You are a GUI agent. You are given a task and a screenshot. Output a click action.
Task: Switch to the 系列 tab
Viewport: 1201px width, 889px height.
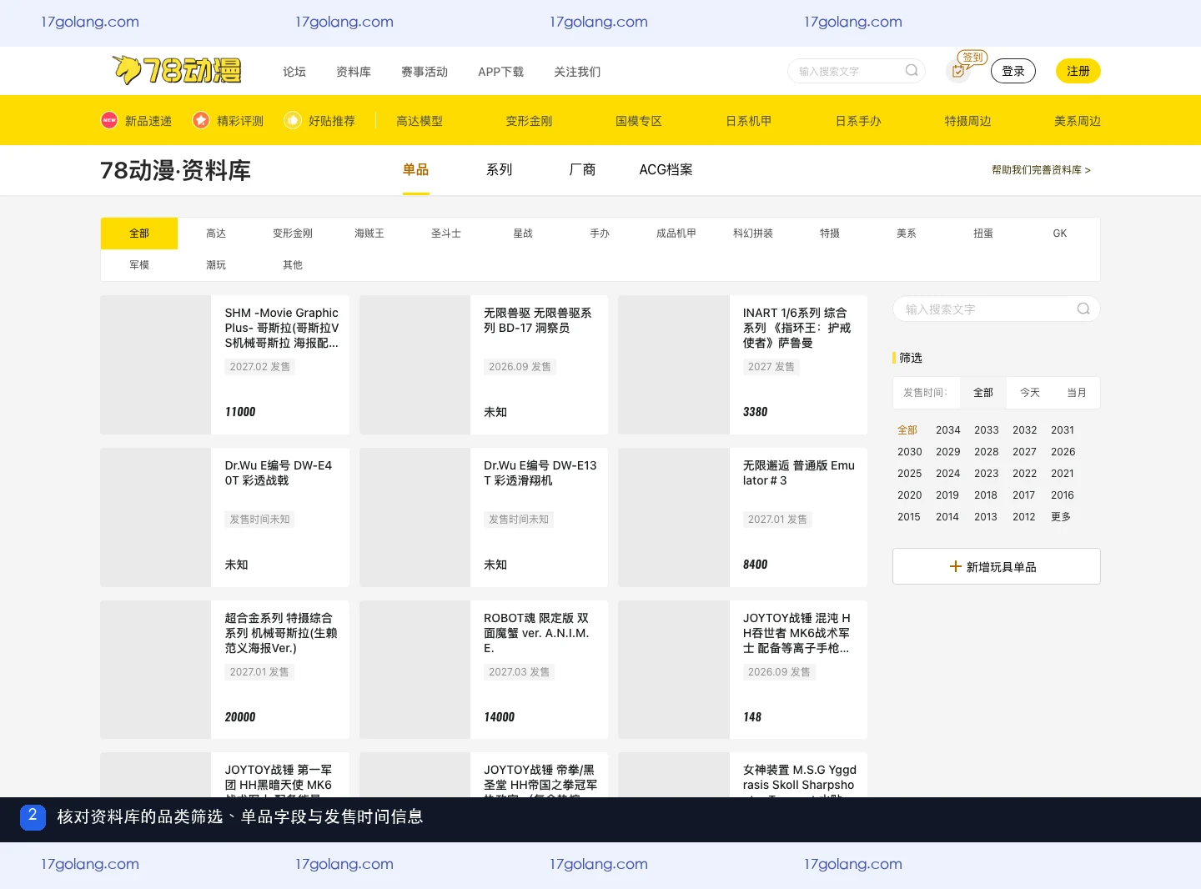[x=500, y=170]
